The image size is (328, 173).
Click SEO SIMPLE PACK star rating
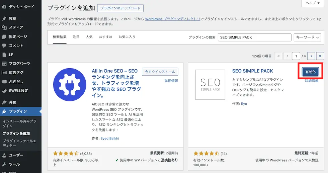206,154
